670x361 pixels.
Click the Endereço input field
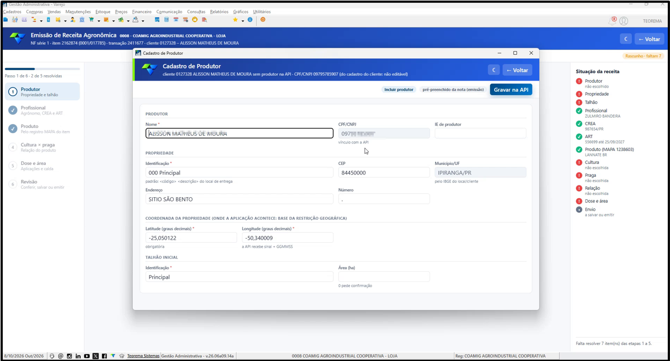(239, 199)
